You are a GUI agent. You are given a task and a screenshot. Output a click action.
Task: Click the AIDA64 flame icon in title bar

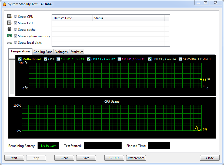(4, 4)
